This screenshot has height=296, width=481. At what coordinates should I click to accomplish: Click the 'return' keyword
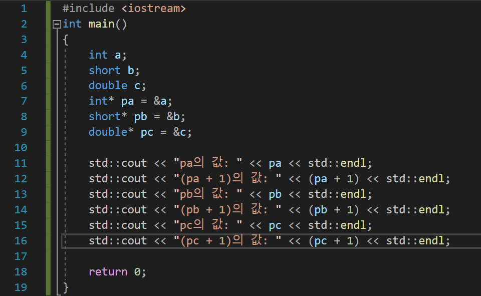[x=108, y=272]
